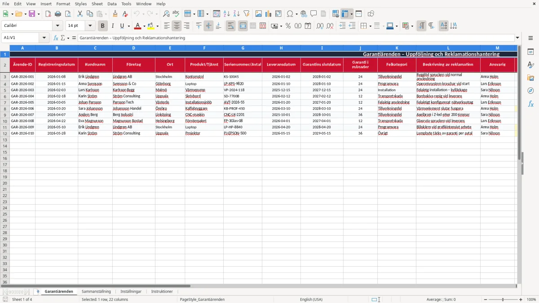This screenshot has height=303, width=539.
Task: Click the Font Color red swatch
Action: pyautogui.click(x=137, y=26)
